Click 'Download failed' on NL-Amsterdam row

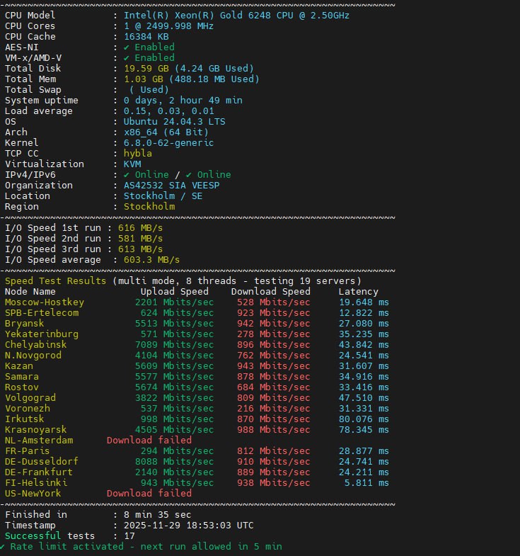pos(149,441)
